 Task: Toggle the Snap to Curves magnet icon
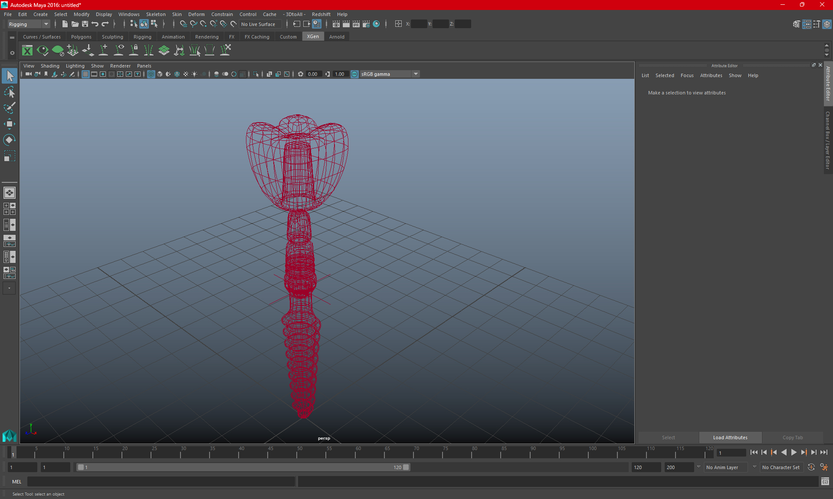click(193, 24)
